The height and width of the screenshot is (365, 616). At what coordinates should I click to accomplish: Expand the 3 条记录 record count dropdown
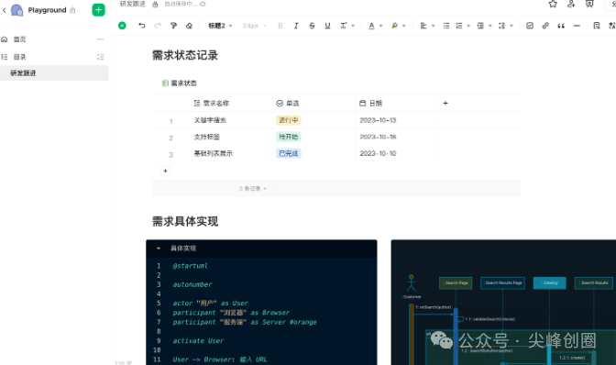point(253,189)
